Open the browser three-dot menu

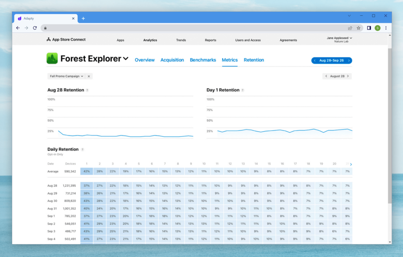pyautogui.click(x=386, y=28)
